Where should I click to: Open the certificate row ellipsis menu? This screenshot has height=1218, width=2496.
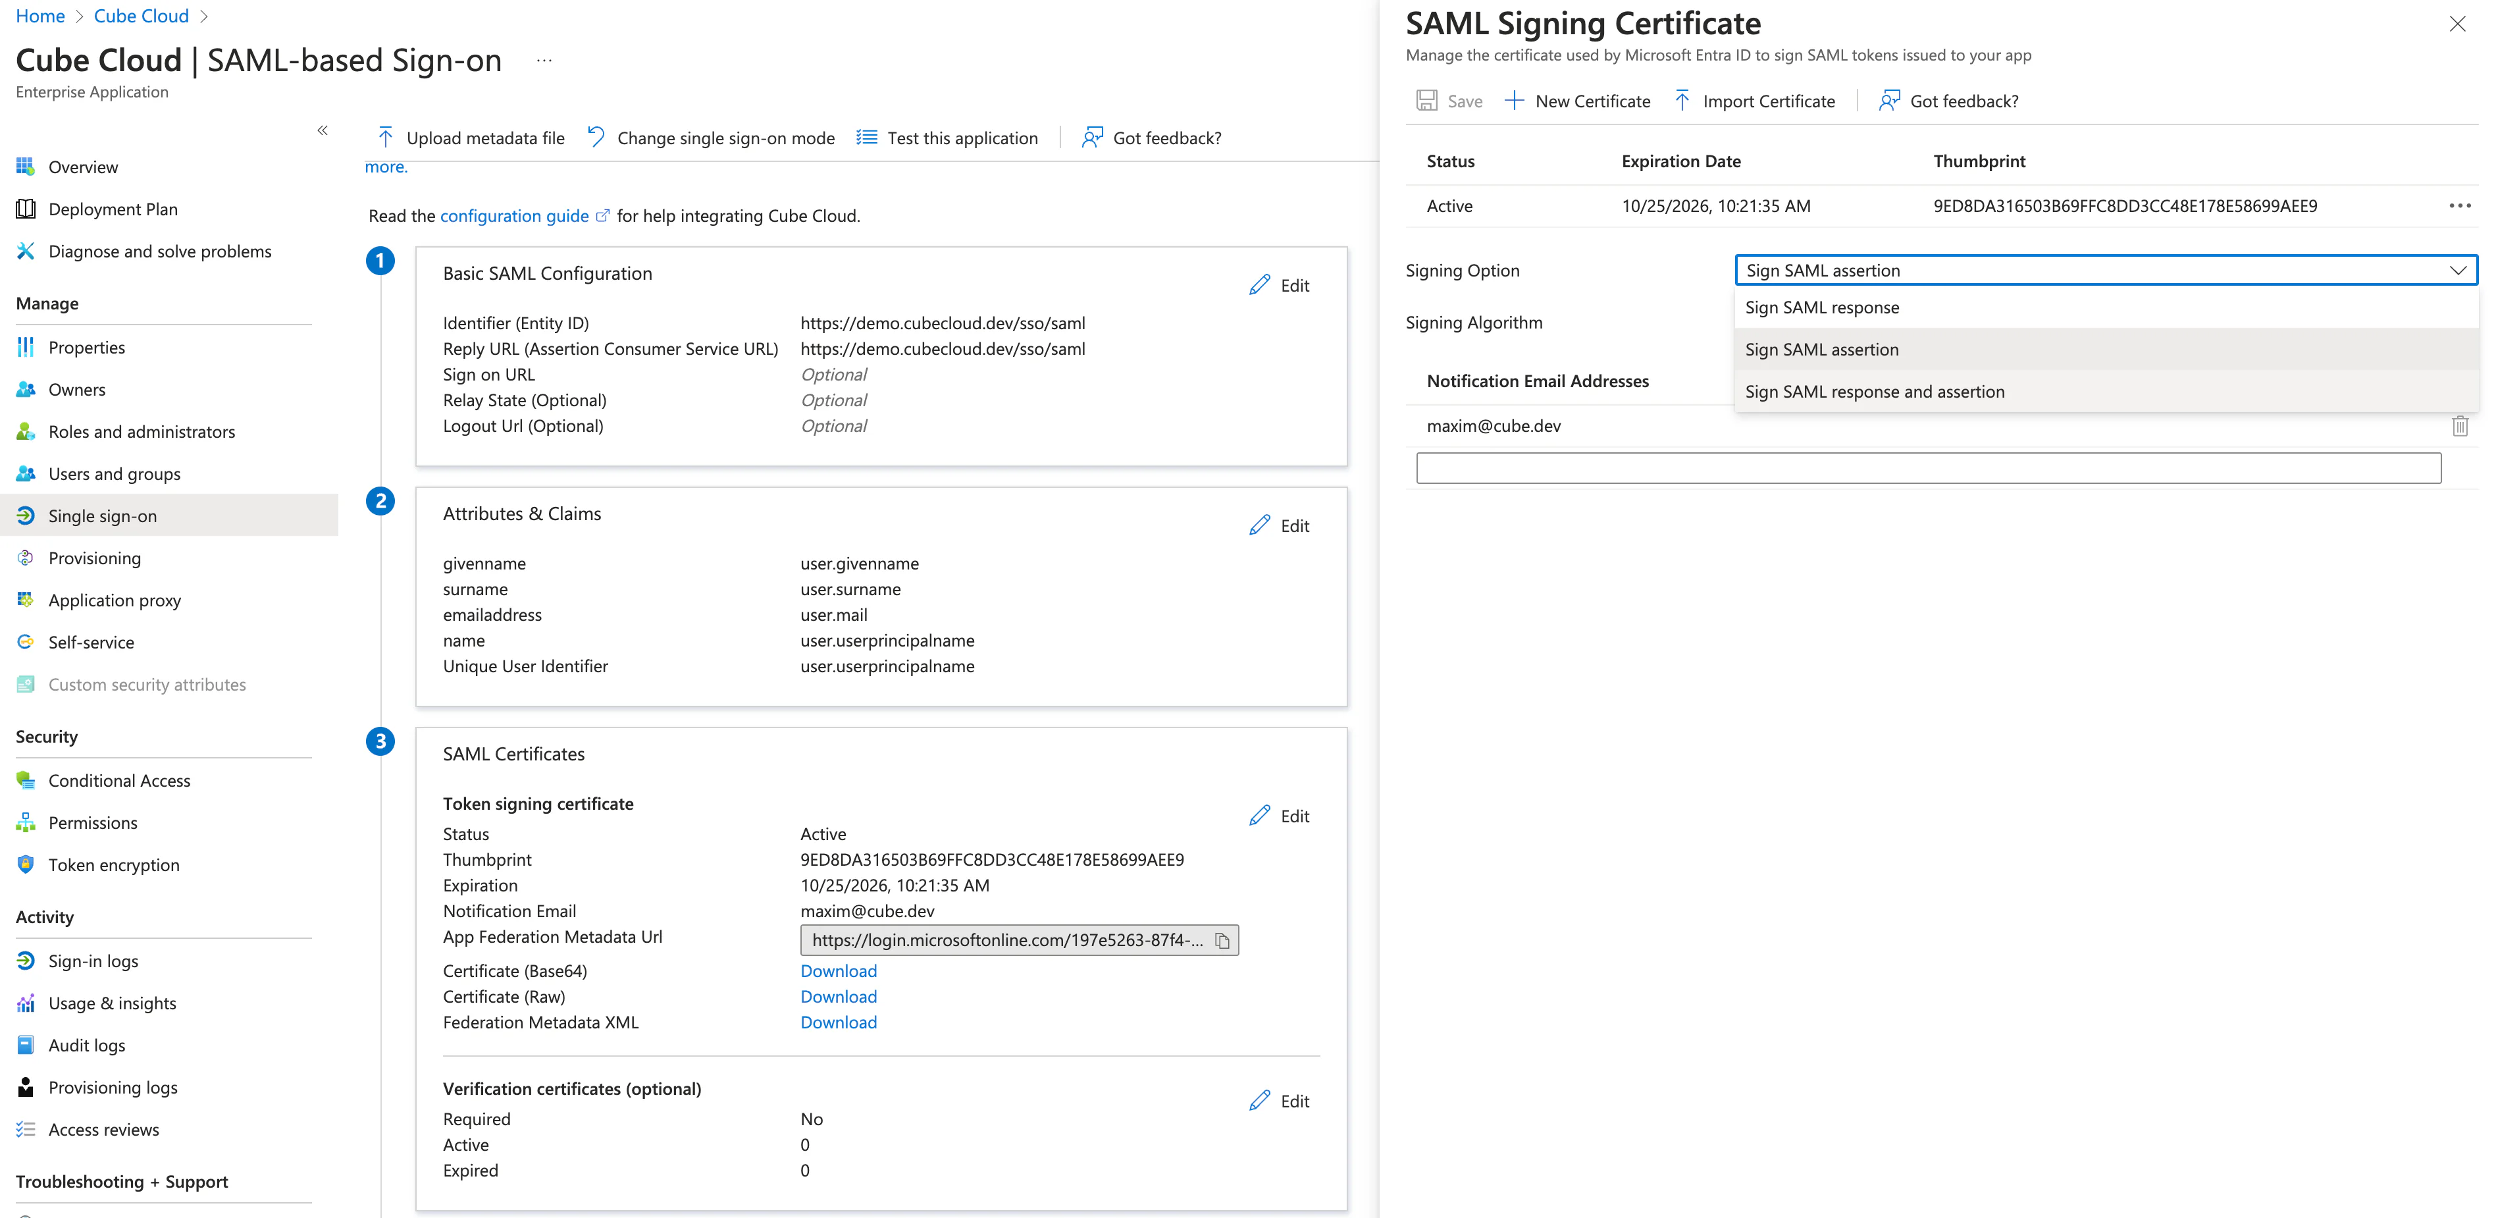tap(2459, 205)
